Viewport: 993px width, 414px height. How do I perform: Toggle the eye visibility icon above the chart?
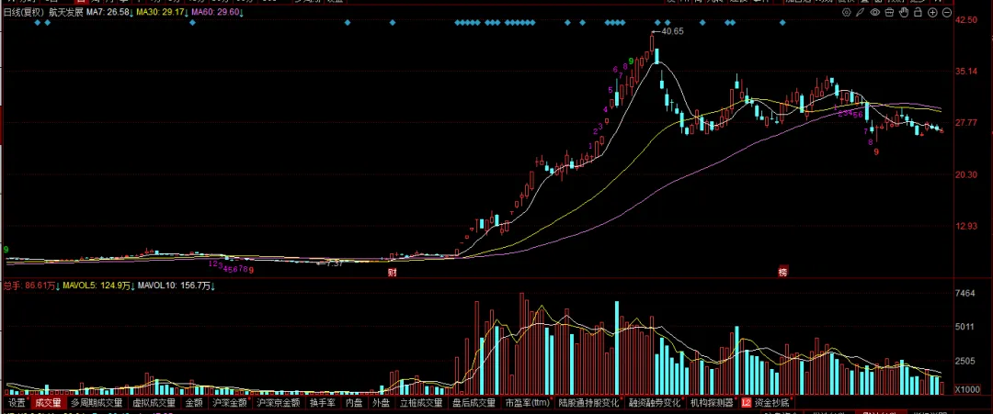(875, 12)
